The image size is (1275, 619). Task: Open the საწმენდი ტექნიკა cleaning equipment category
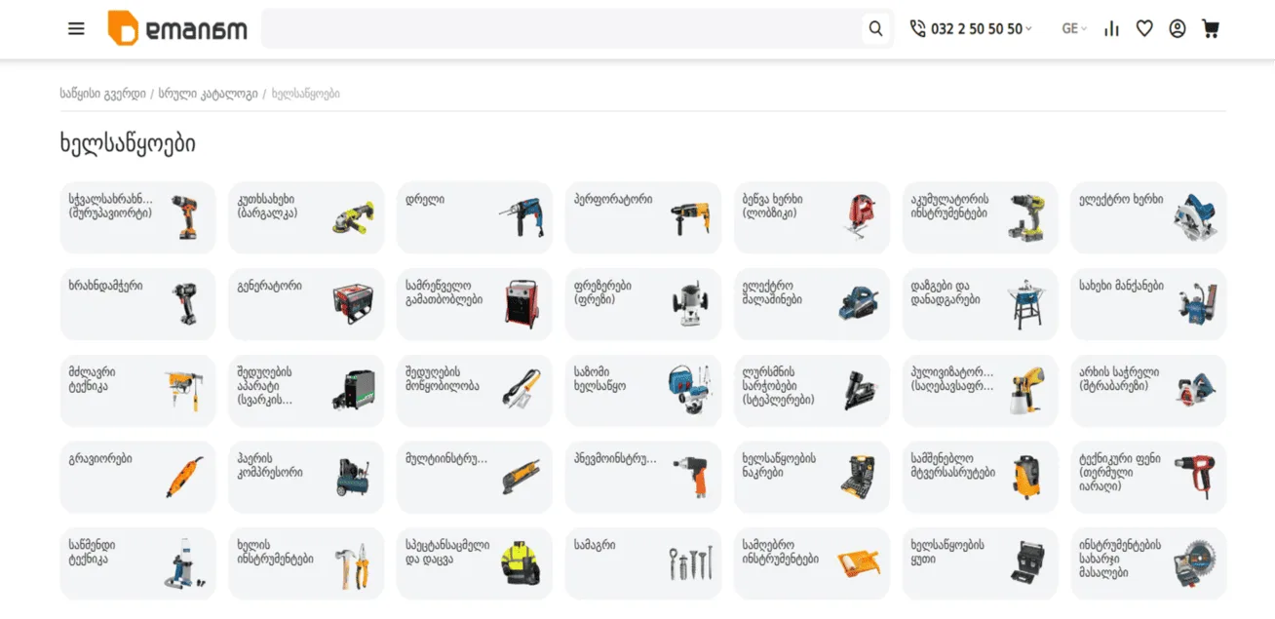(x=137, y=563)
